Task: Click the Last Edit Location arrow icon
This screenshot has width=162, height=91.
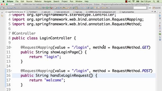Action: 103,8
